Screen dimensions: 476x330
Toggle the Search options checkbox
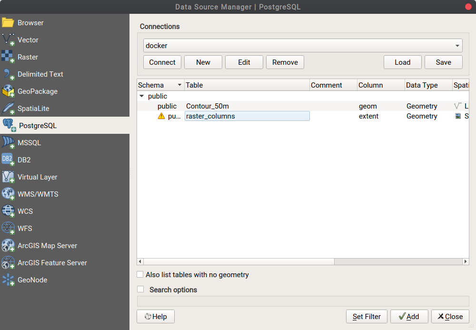point(140,289)
